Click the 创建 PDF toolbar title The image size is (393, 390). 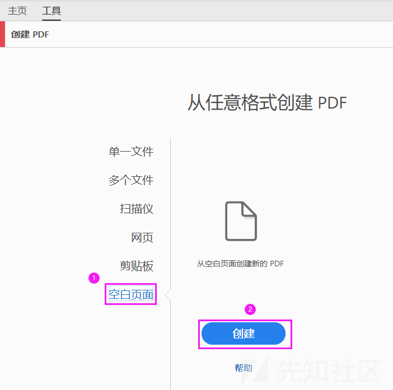click(x=30, y=35)
